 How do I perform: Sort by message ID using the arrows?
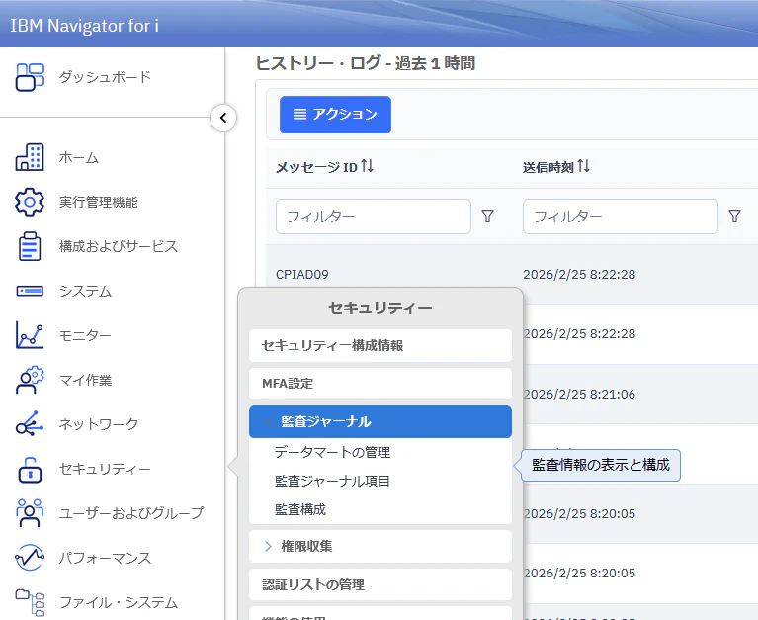368,166
